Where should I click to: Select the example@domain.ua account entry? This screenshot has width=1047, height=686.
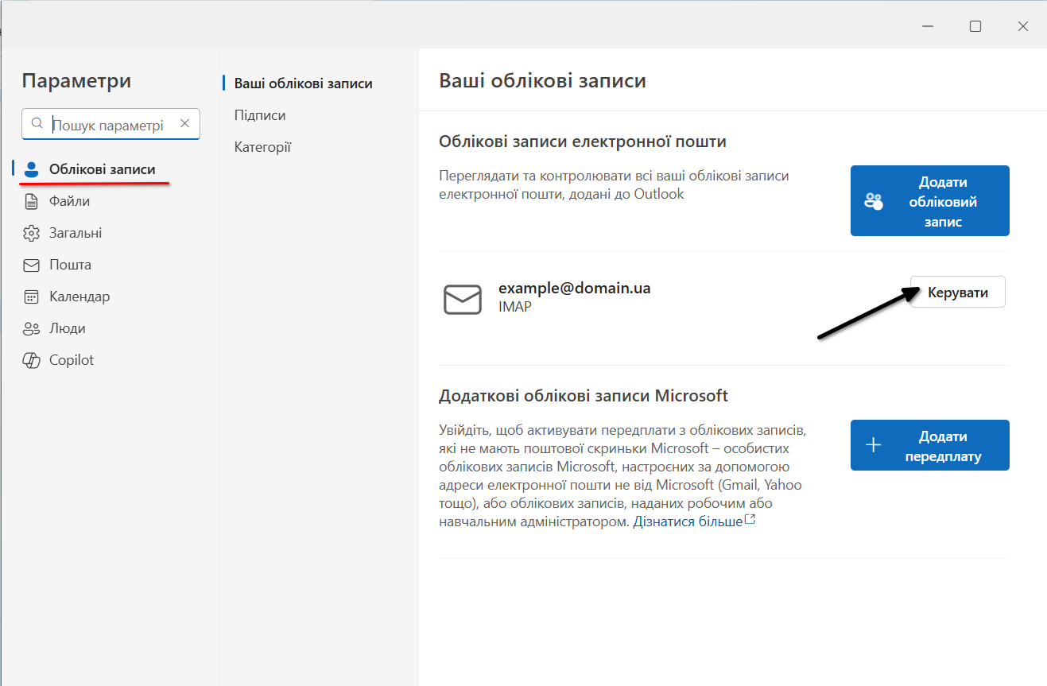pos(574,289)
